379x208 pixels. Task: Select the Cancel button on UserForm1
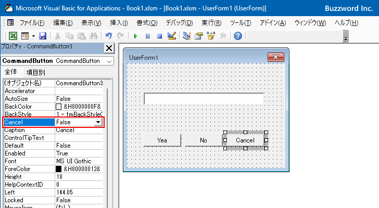[x=245, y=140]
